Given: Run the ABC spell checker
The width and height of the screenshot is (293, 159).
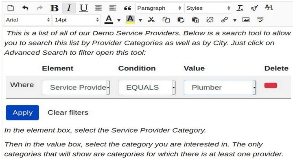Looking at the screenshot, I should pyautogui.click(x=260, y=19).
